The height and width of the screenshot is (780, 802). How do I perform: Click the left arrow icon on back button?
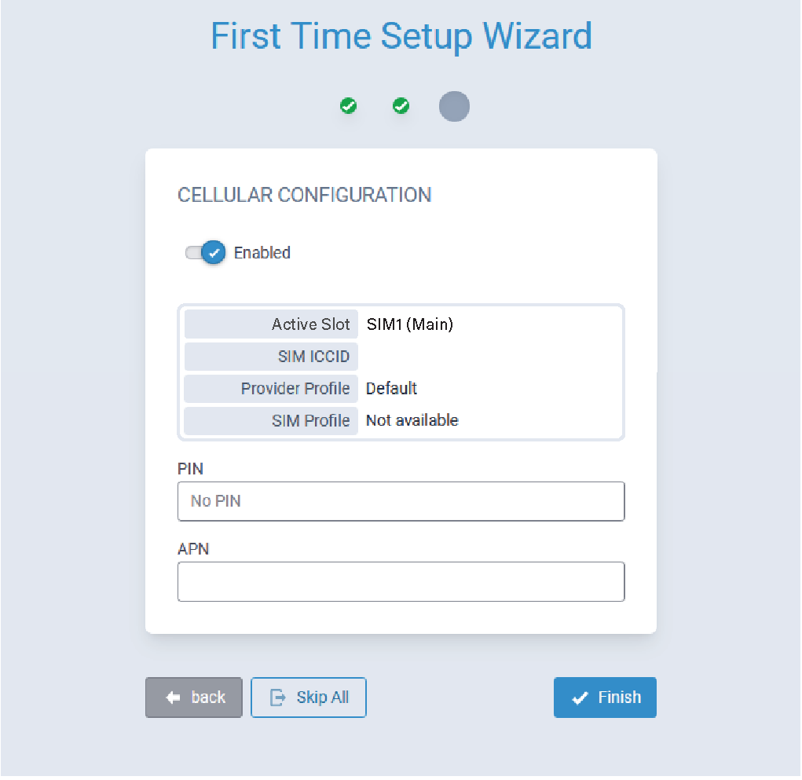tap(174, 698)
